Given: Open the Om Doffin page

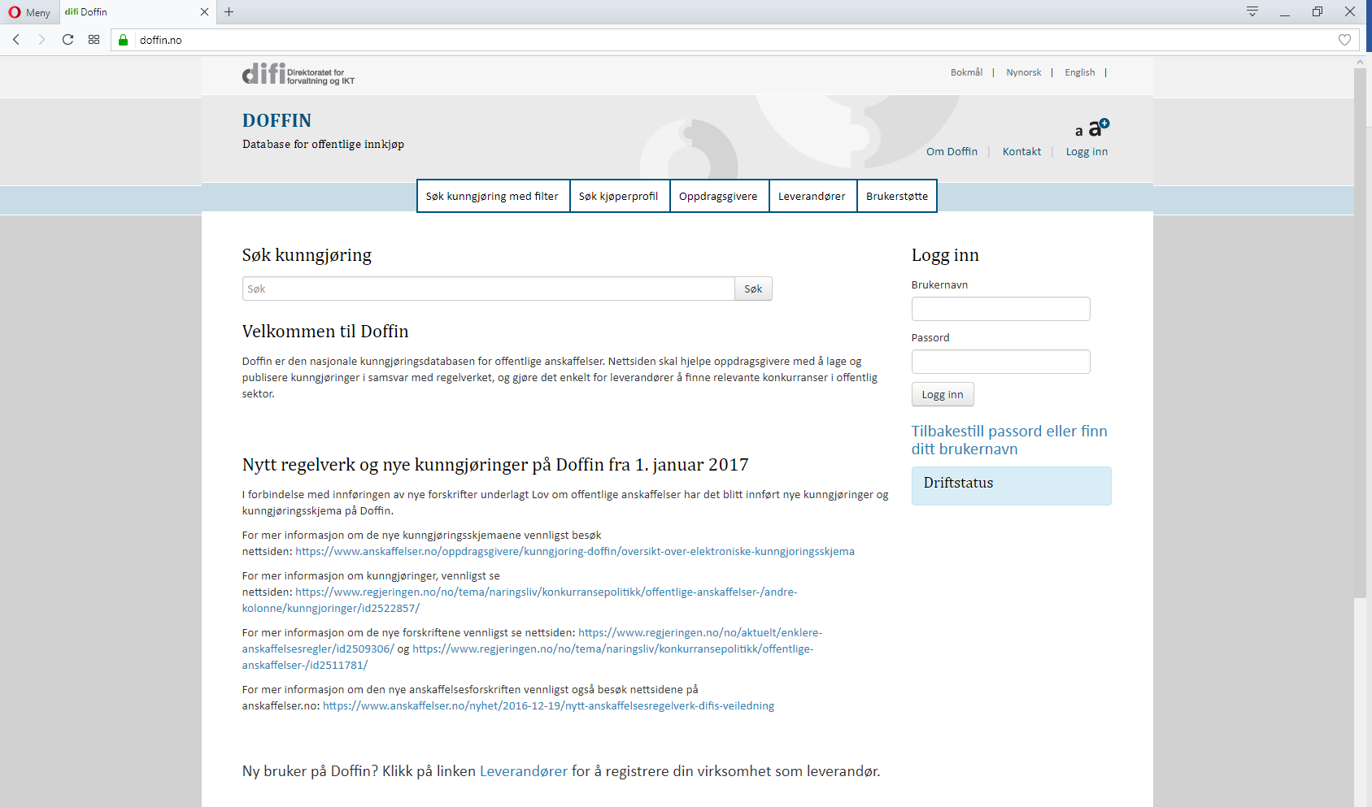Looking at the screenshot, I should click(x=952, y=152).
